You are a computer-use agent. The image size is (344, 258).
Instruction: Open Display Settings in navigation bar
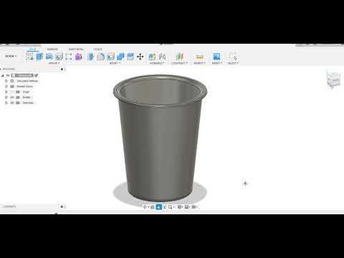point(180,207)
